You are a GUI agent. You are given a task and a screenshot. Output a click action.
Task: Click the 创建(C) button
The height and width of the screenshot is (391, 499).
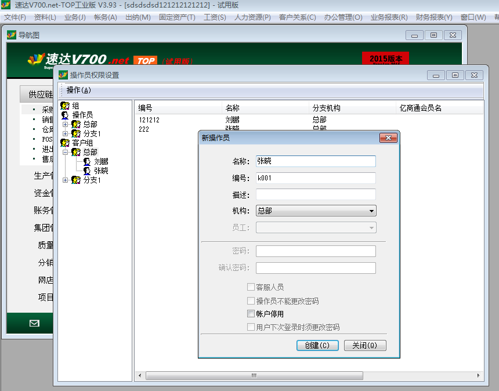coord(317,346)
